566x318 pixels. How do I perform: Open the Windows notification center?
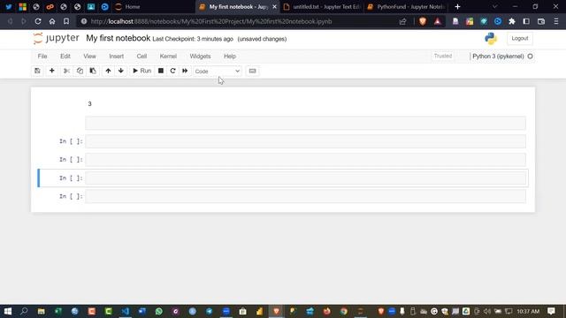pos(551,311)
